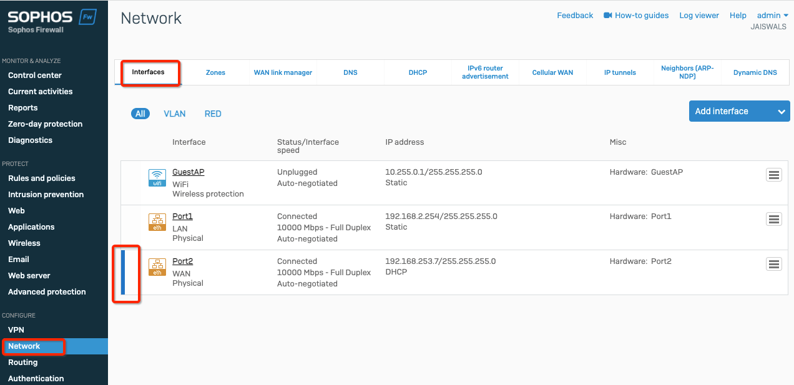The height and width of the screenshot is (385, 794).
Task: Open the Log viewer link
Action: (x=699, y=16)
